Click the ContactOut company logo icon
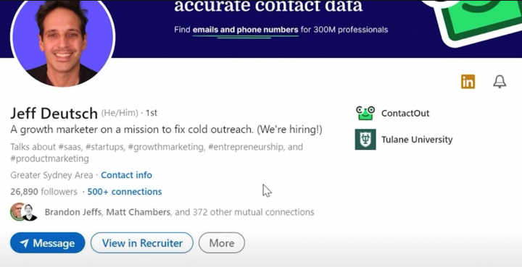Screen dimensions: 522x267 (365, 114)
